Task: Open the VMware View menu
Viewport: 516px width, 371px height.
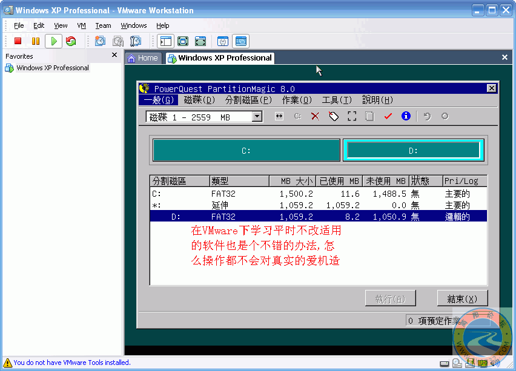Action: tap(61, 25)
